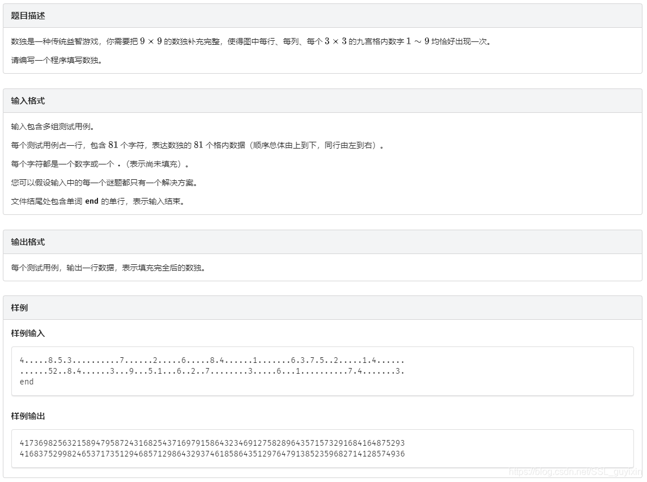Click the line starting 文件结尾处包含单词 end
647x482 pixels.
tap(97, 201)
